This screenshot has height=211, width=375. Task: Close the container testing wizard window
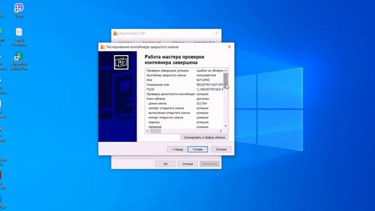point(229,47)
